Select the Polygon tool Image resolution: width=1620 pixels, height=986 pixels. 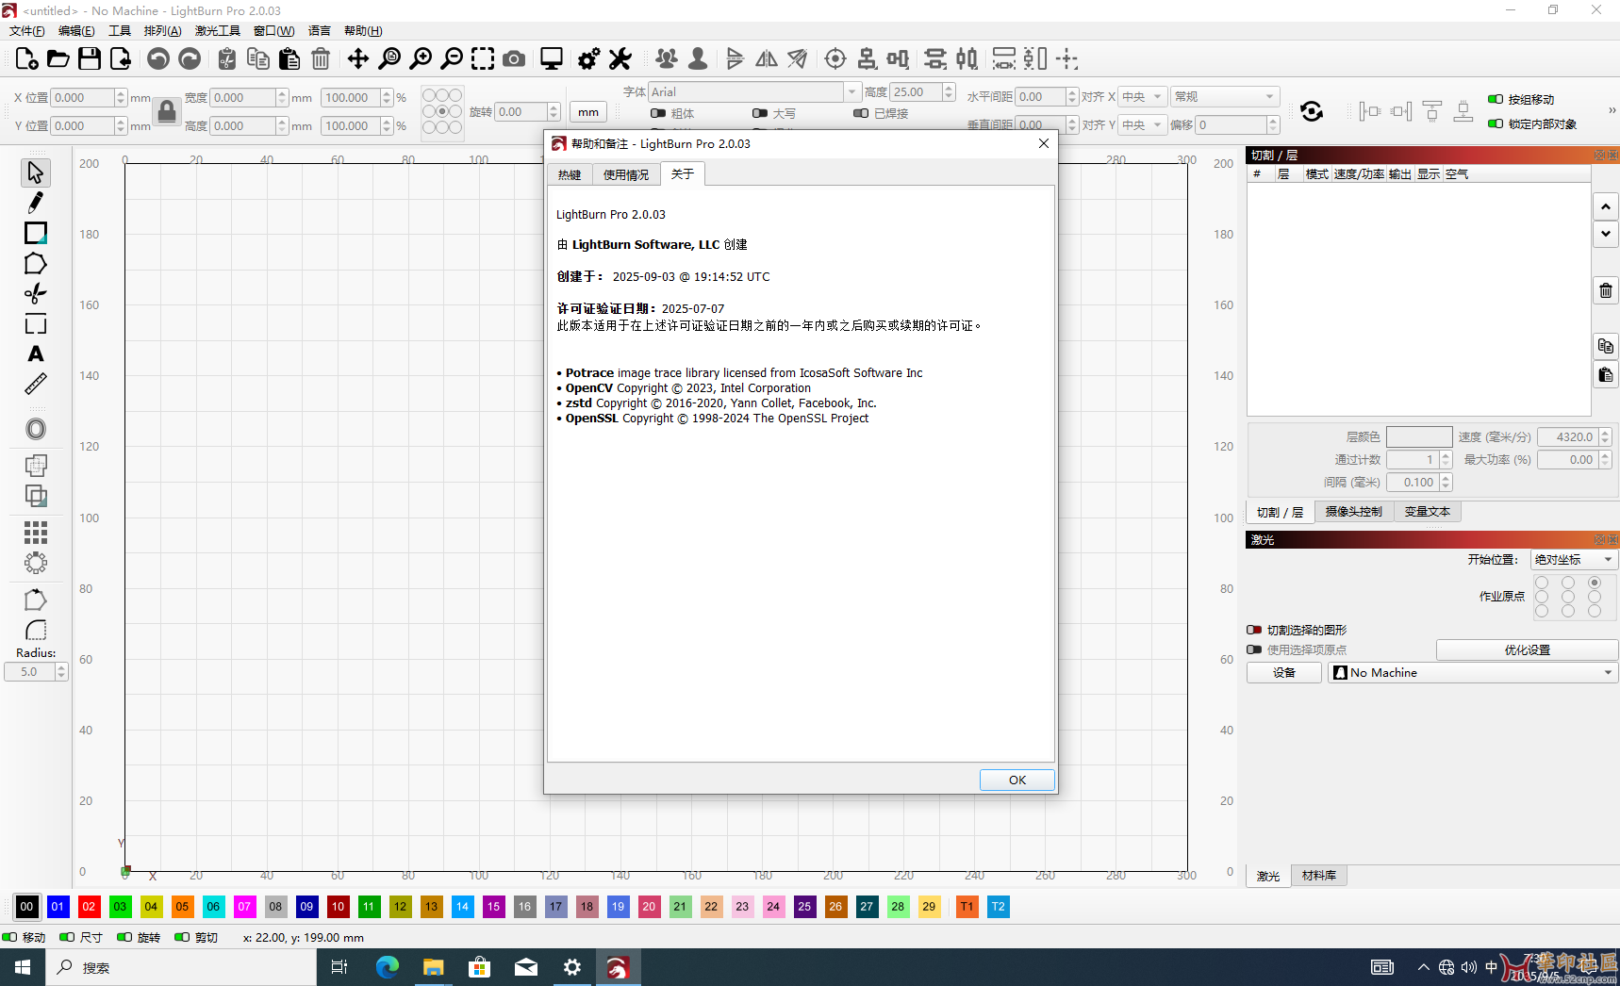36,263
